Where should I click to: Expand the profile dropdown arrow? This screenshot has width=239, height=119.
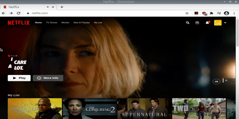point(225,23)
